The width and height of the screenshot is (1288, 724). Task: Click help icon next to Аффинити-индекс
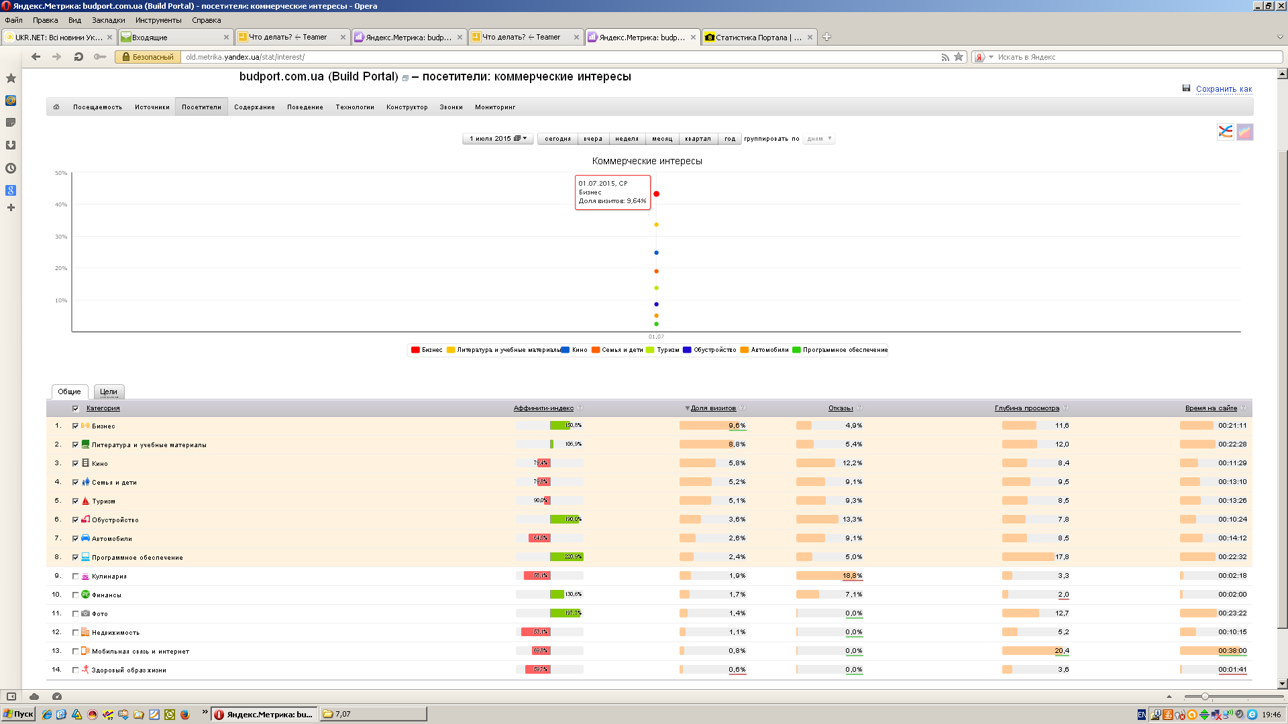pyautogui.click(x=580, y=408)
